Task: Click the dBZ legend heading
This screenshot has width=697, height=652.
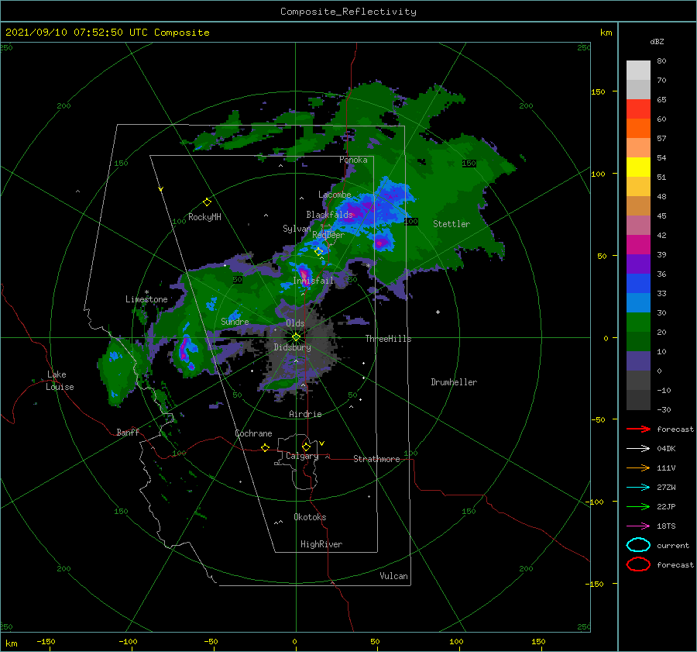Action: pyautogui.click(x=657, y=41)
